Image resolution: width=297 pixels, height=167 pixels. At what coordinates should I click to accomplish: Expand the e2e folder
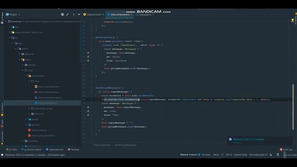click(9, 27)
